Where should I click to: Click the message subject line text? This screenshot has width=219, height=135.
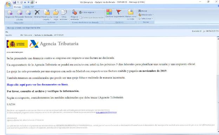coord(42,35)
